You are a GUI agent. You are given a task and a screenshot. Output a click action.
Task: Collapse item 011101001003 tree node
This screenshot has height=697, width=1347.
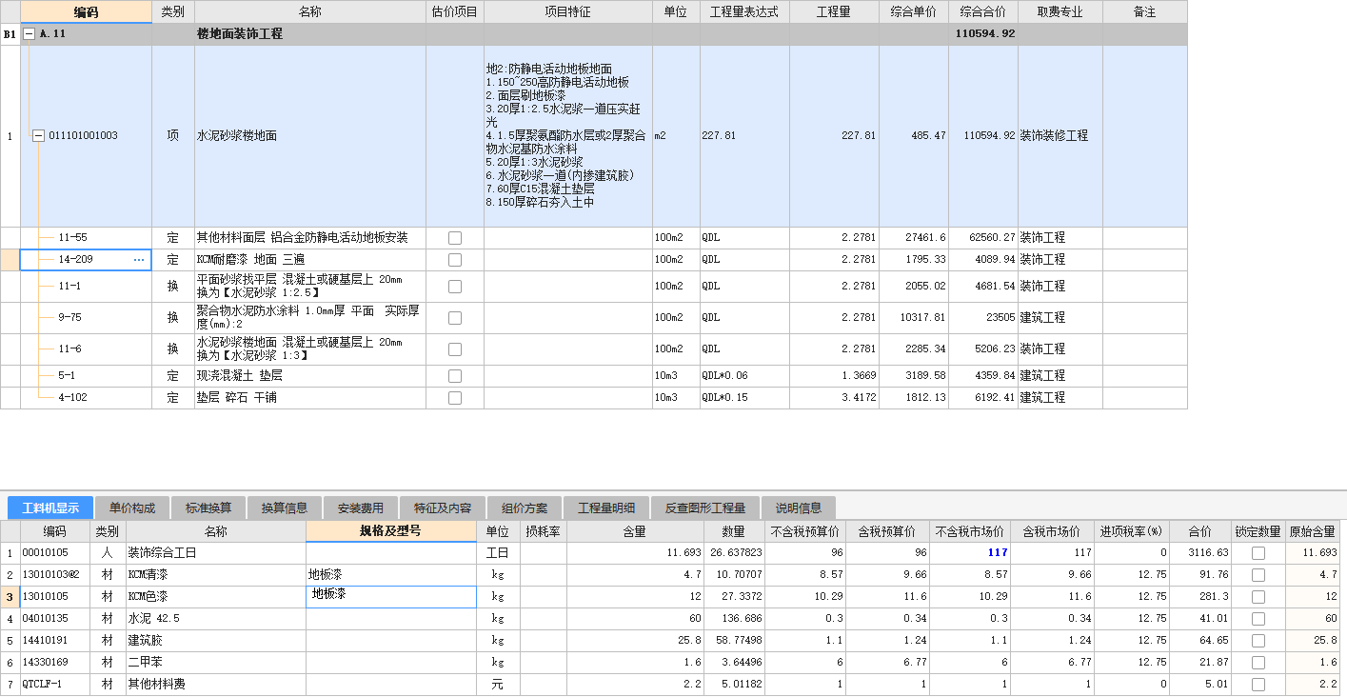[x=39, y=136]
